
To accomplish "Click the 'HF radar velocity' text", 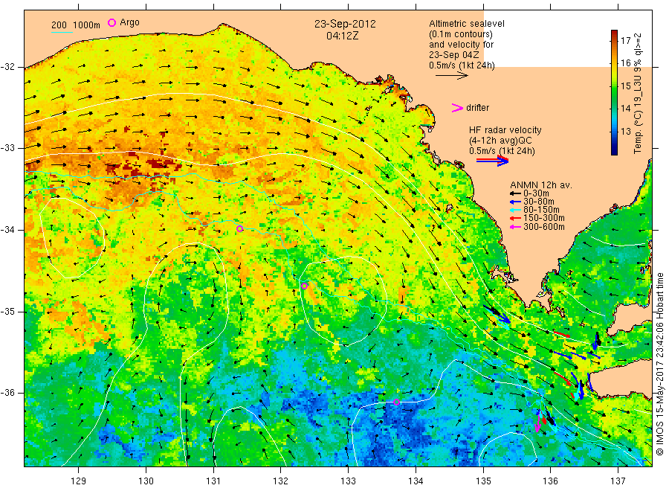I will pos(505,129).
